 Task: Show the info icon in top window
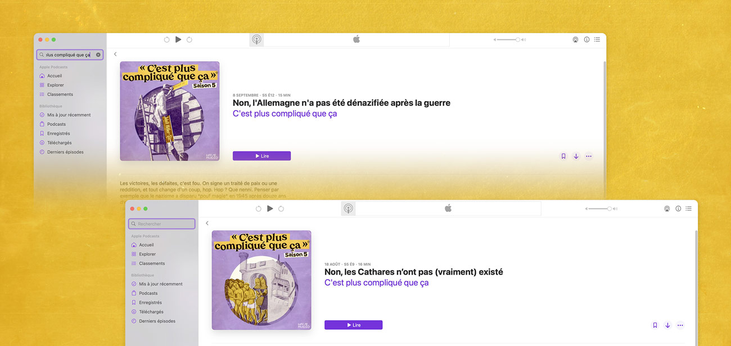click(x=586, y=40)
